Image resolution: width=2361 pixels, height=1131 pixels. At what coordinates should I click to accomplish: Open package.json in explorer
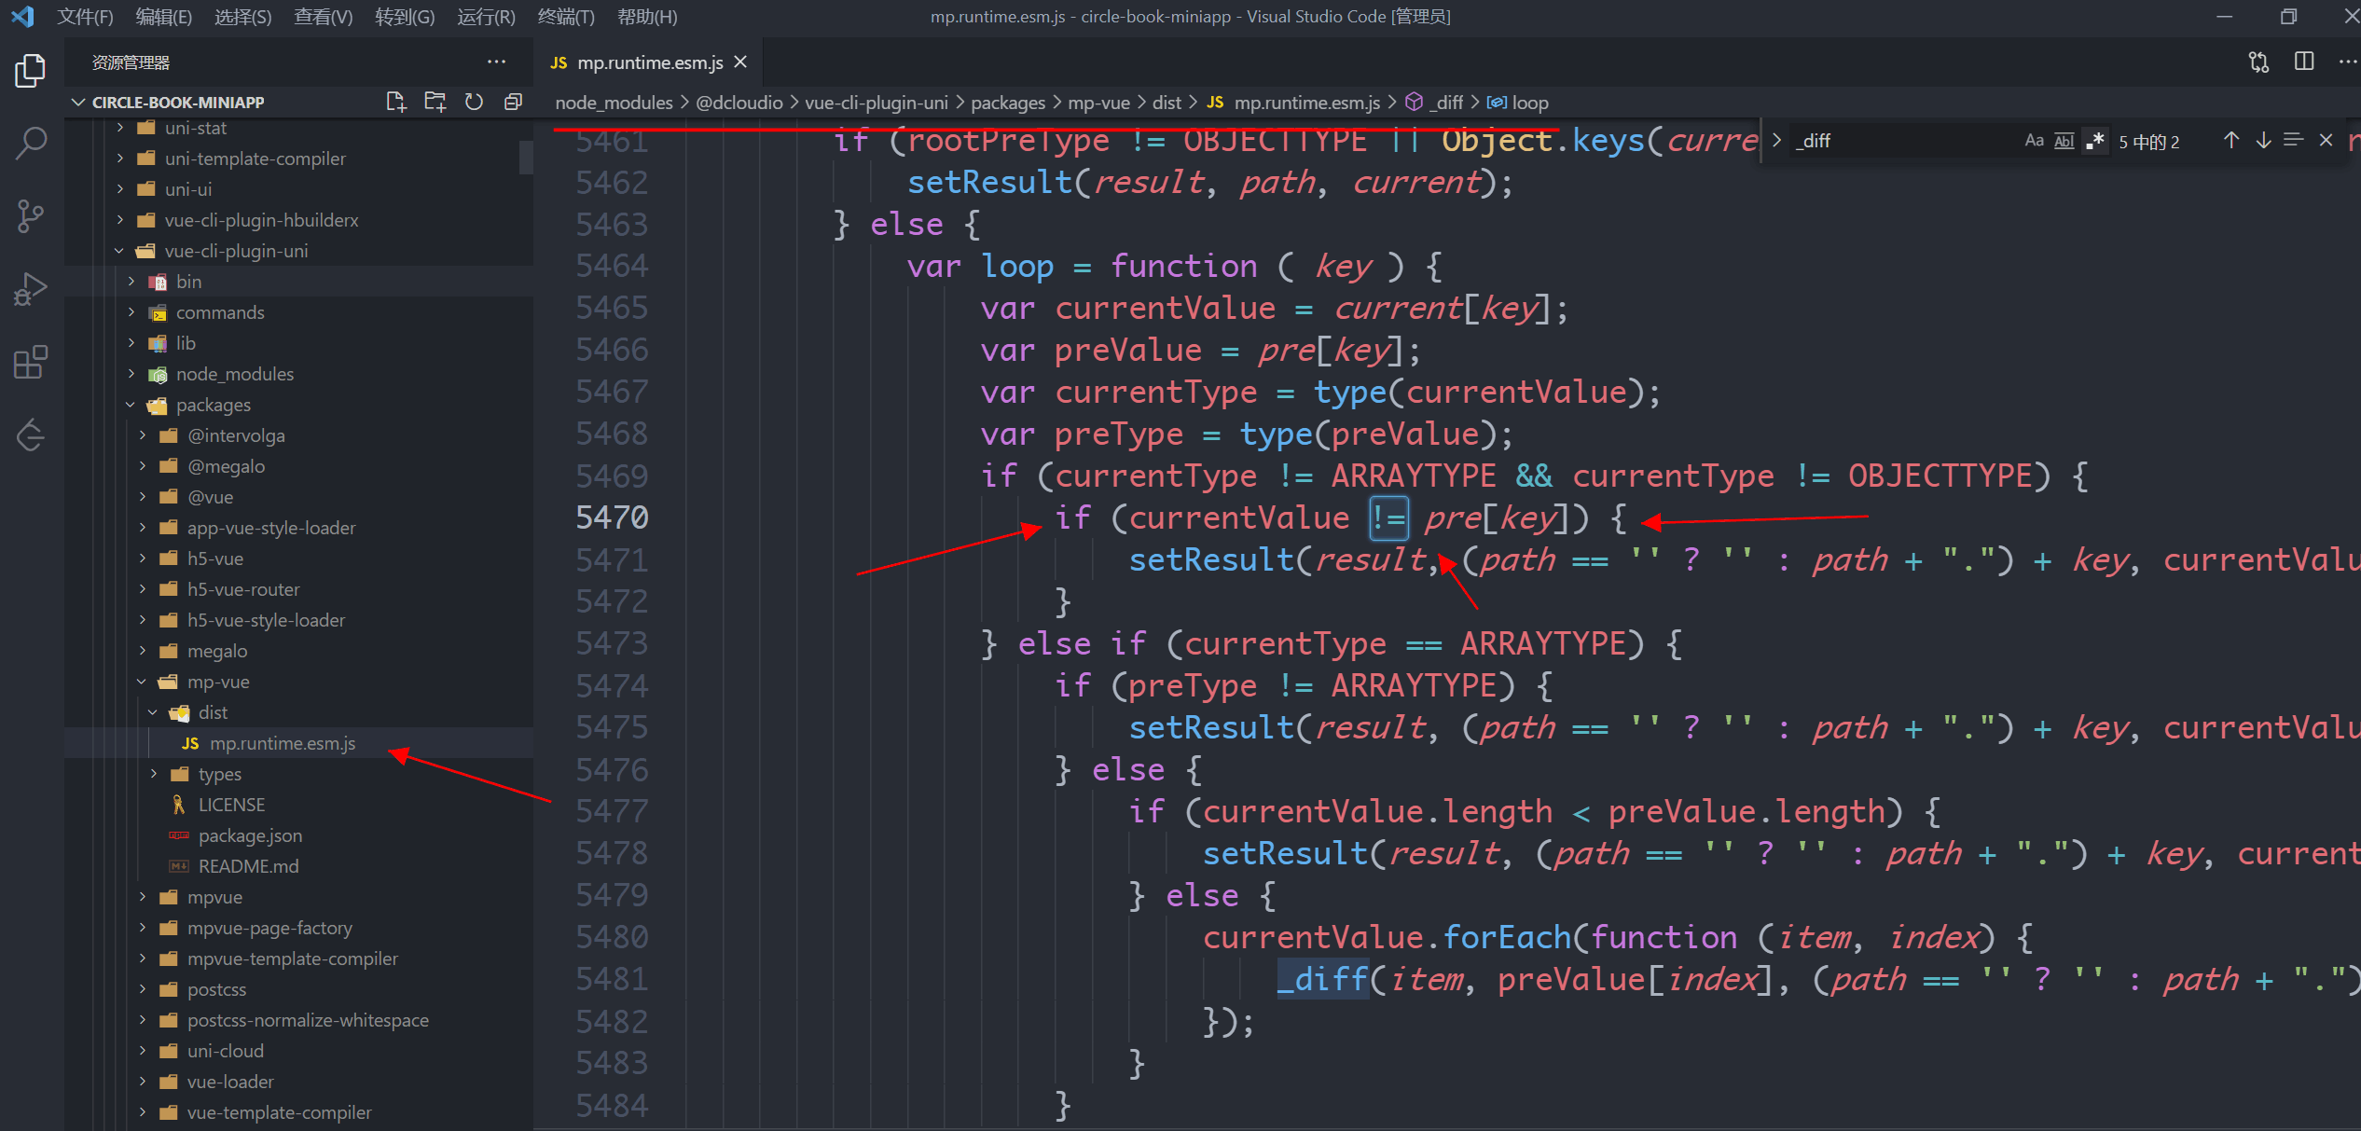pos(250,835)
